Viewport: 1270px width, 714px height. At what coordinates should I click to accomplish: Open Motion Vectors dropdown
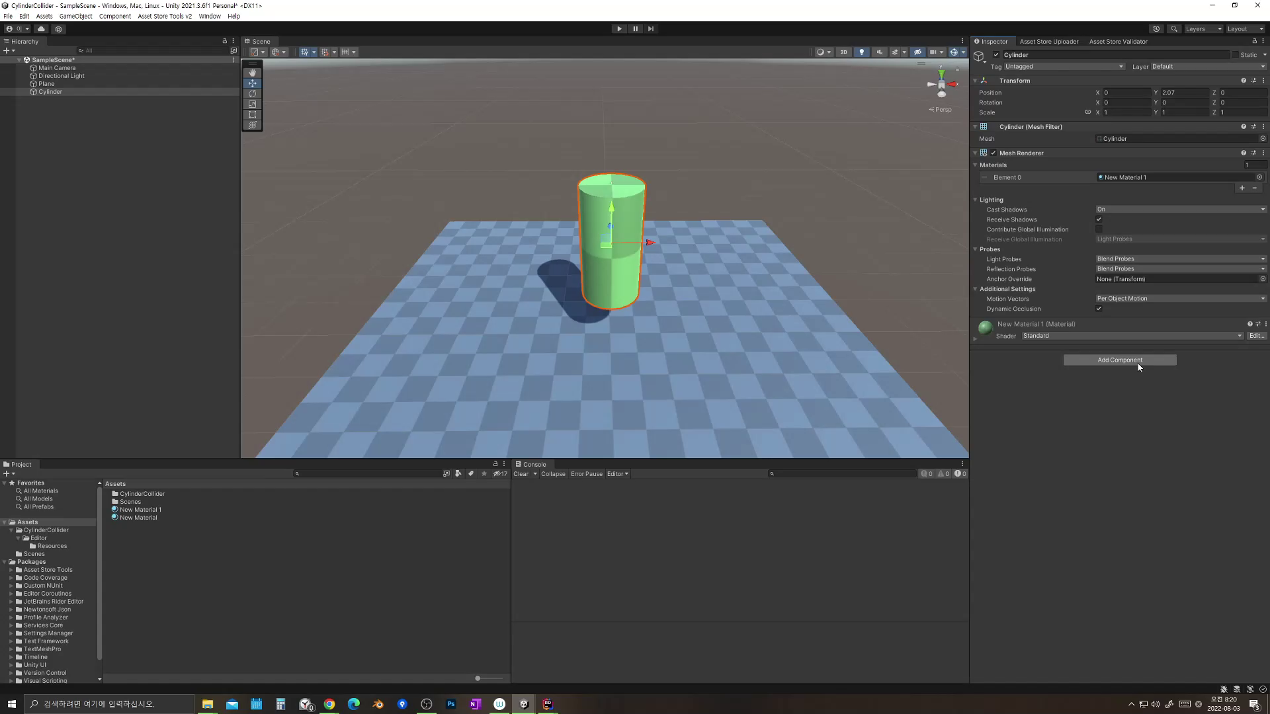click(x=1181, y=299)
